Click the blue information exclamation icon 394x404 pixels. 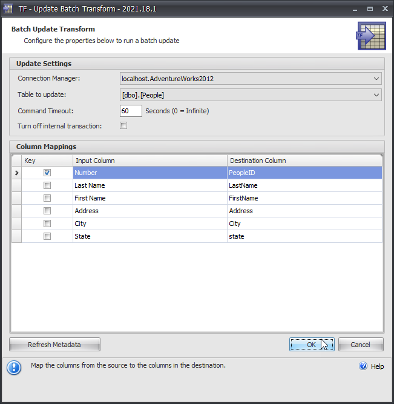pos(14,368)
